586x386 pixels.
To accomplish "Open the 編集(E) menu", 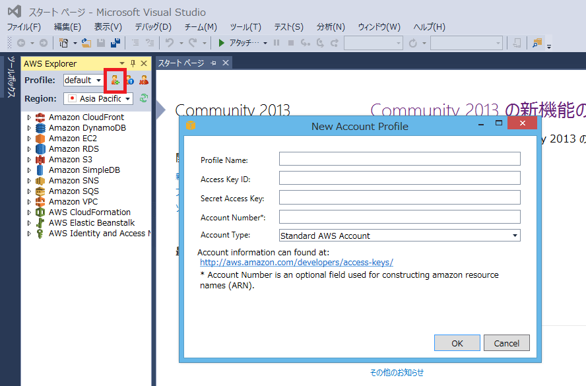I will click(x=67, y=27).
